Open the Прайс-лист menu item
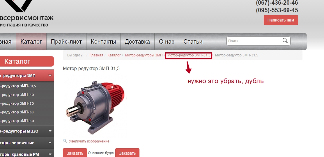Viewport: 324px width, 157px height. coord(66,42)
